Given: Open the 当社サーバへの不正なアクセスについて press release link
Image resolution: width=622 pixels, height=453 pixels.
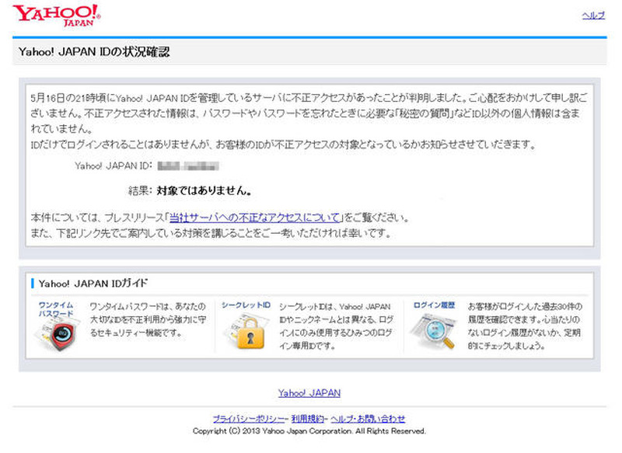Looking at the screenshot, I should tap(256, 218).
